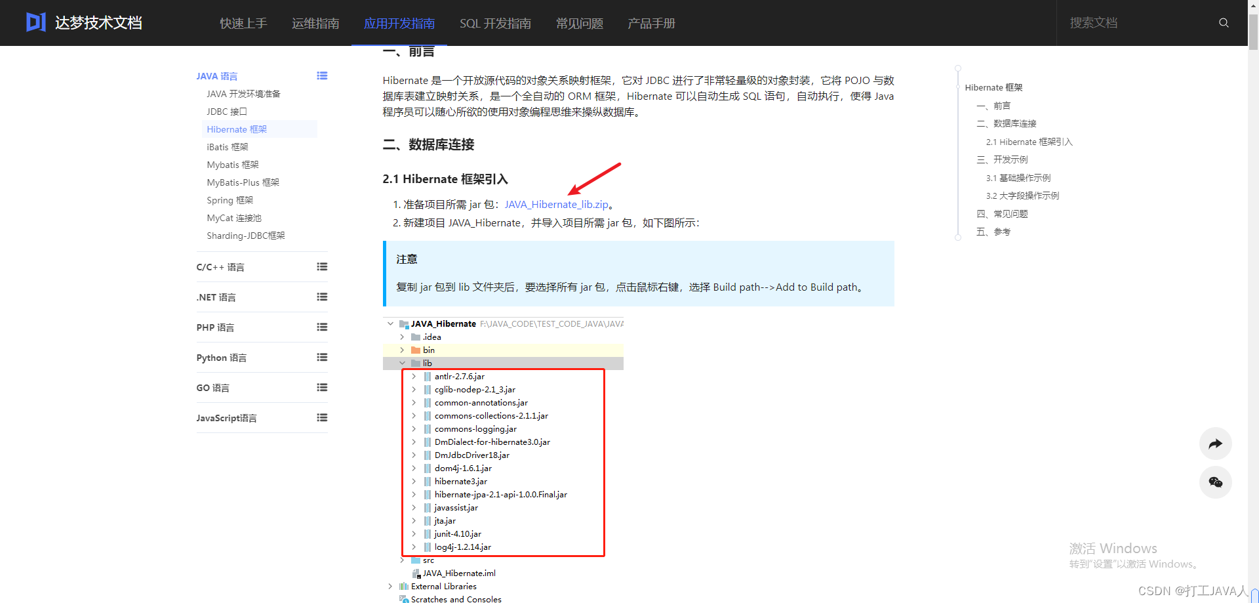Click the search magnifier icon
The height and width of the screenshot is (603, 1259).
coord(1224,23)
